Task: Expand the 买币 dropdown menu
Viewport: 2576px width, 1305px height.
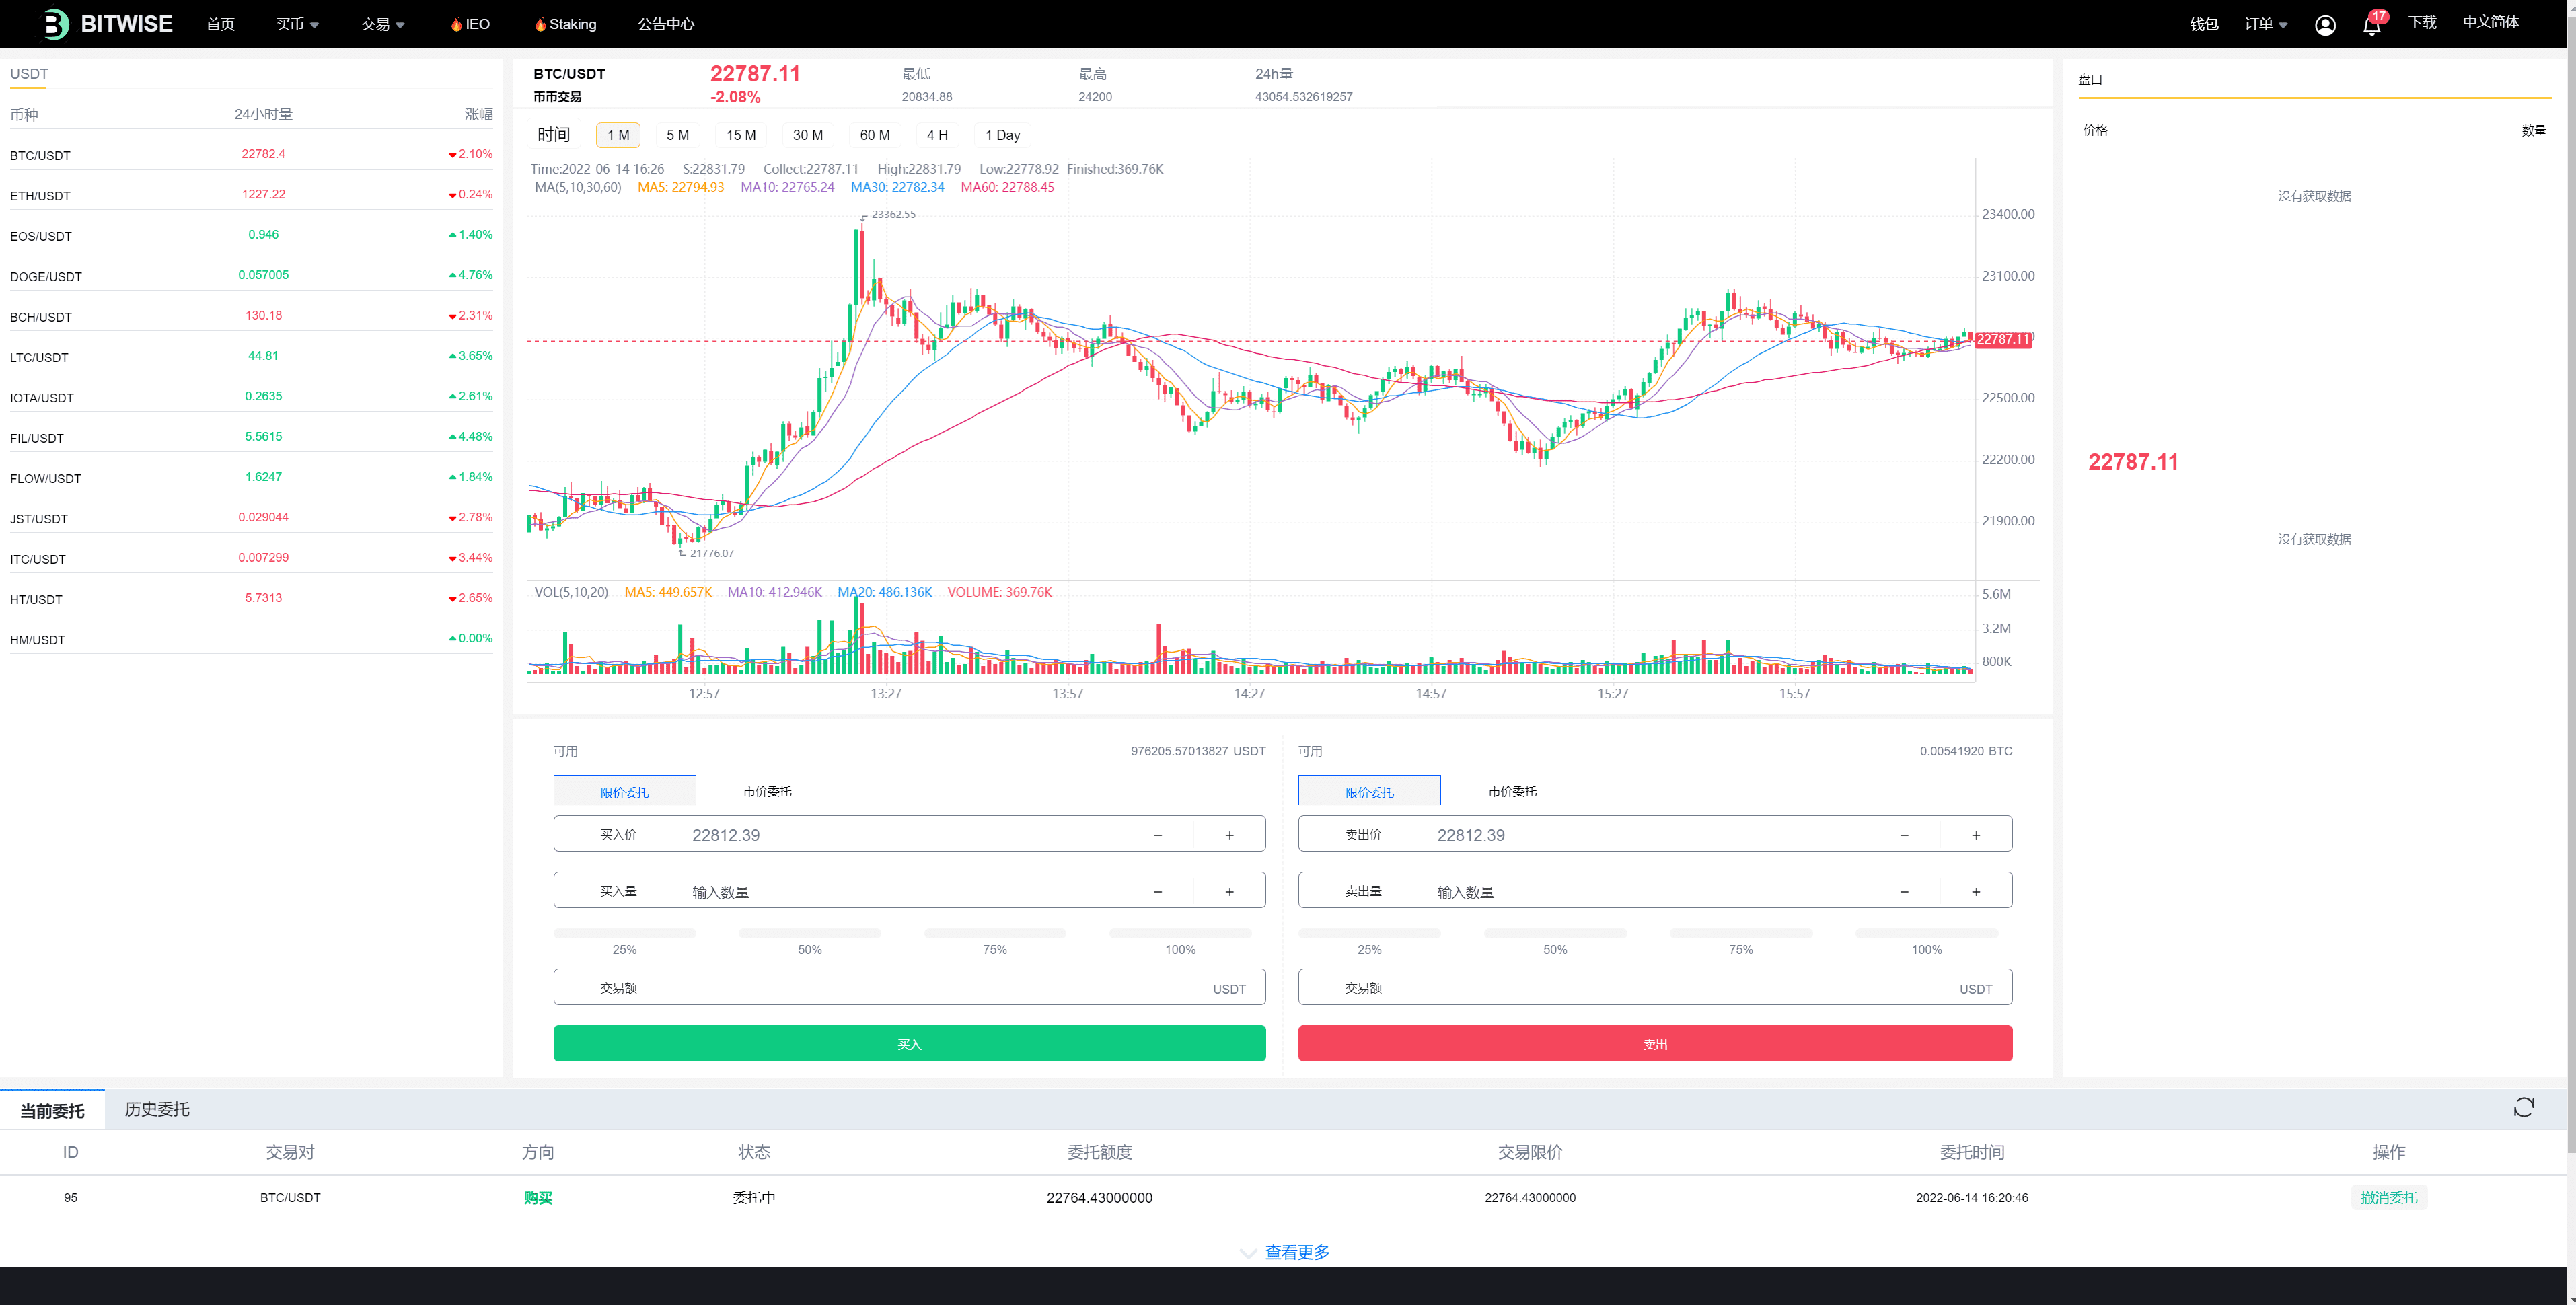Action: tap(297, 24)
